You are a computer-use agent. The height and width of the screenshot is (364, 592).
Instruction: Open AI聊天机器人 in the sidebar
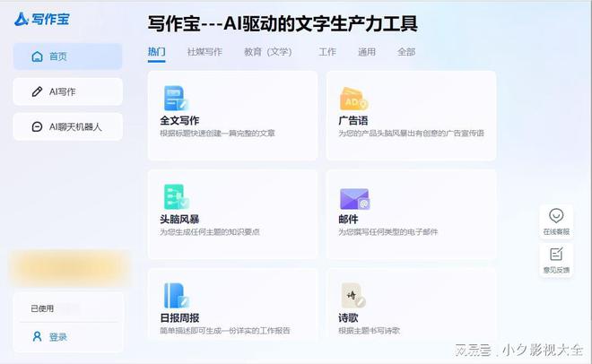pos(67,126)
